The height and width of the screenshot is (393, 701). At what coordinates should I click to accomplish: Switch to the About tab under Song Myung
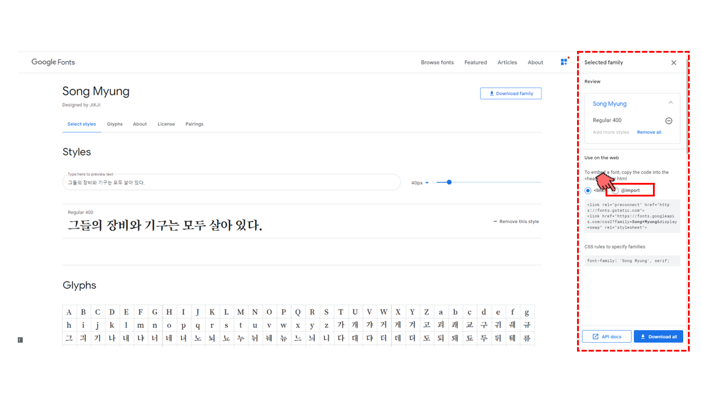point(139,124)
